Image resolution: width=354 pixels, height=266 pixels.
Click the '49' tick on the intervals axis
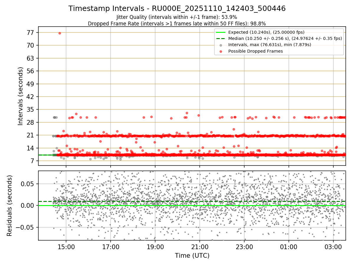(x=30, y=84)
